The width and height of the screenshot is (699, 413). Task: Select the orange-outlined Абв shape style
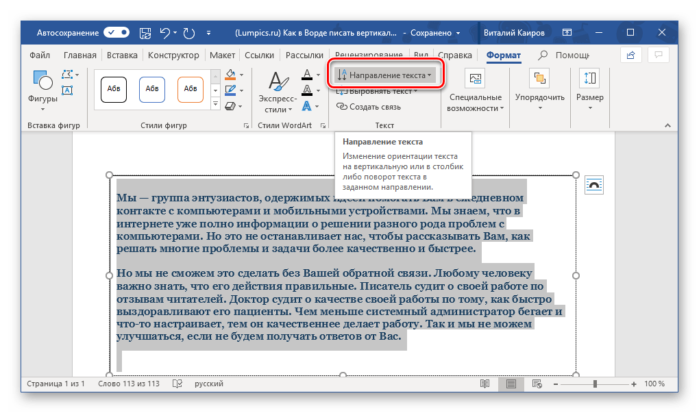pos(190,89)
